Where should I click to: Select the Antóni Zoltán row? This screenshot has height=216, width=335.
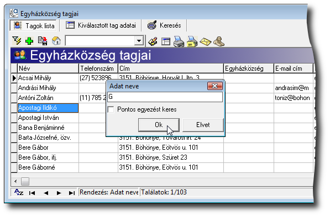pyautogui.click(x=48, y=98)
